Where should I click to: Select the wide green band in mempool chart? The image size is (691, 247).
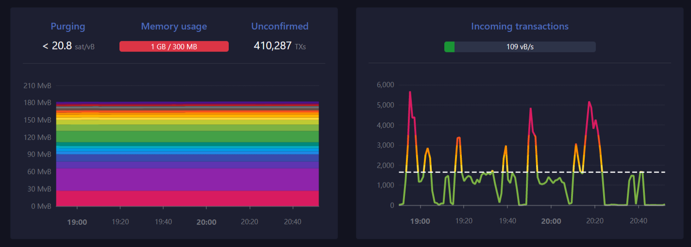(187, 136)
